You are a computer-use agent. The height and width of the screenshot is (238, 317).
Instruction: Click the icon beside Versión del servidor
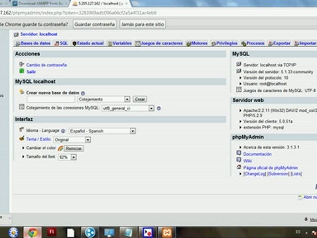point(239,71)
